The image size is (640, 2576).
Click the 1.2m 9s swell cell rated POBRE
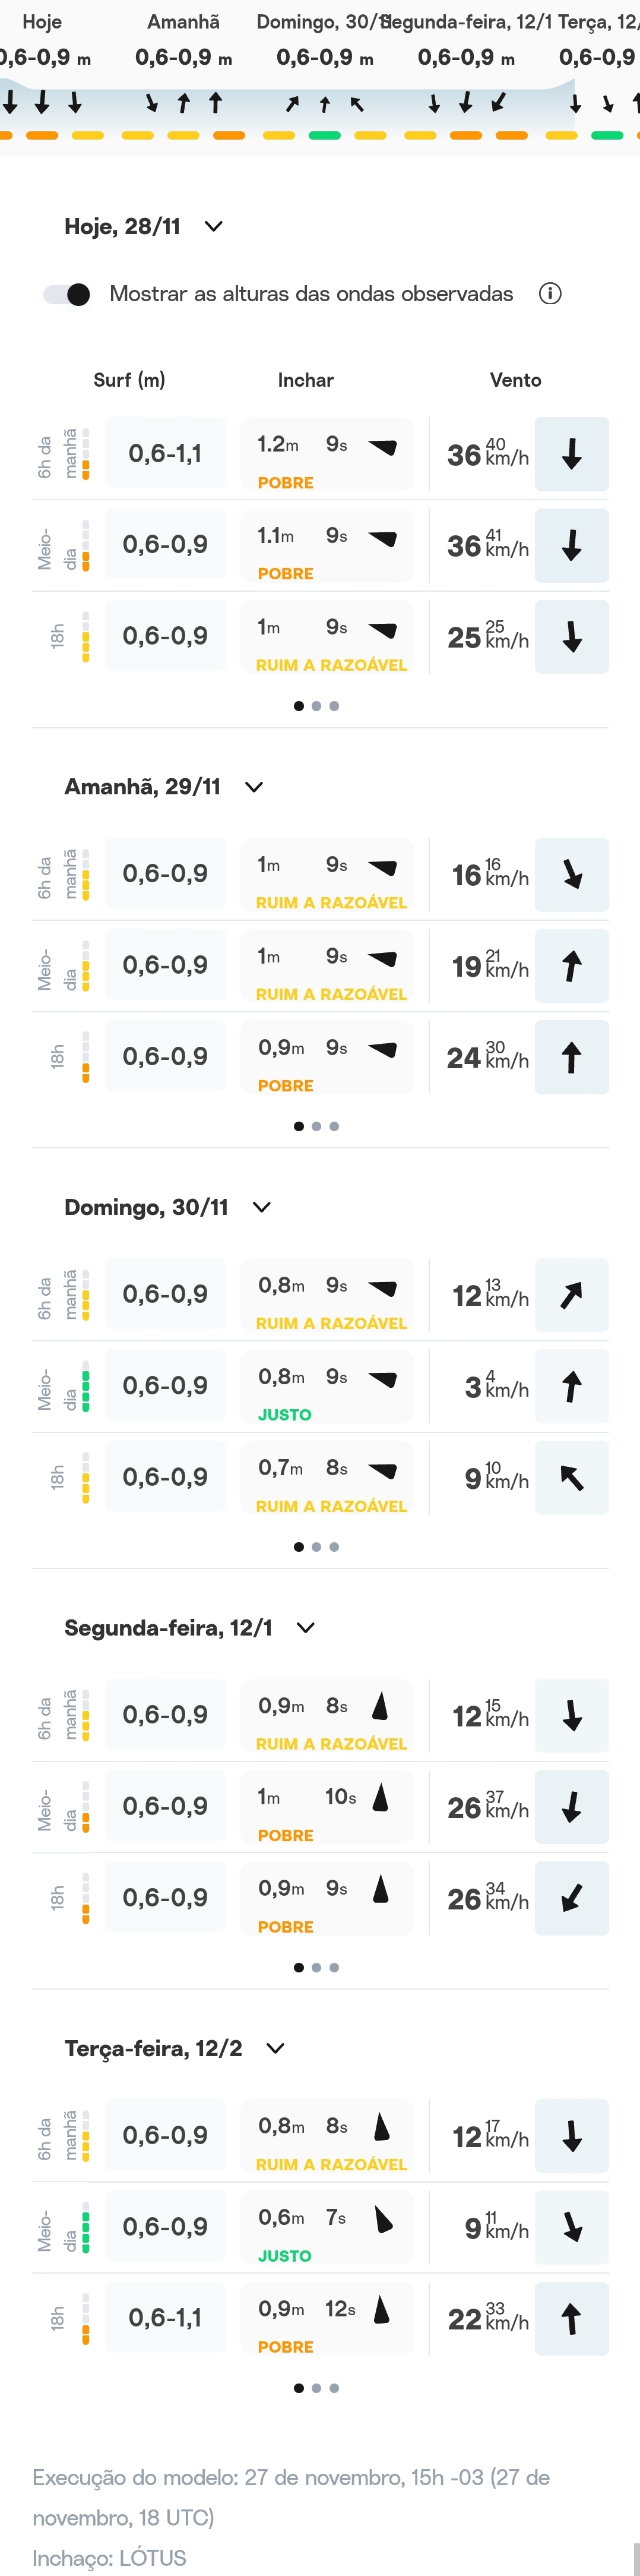click(x=326, y=454)
